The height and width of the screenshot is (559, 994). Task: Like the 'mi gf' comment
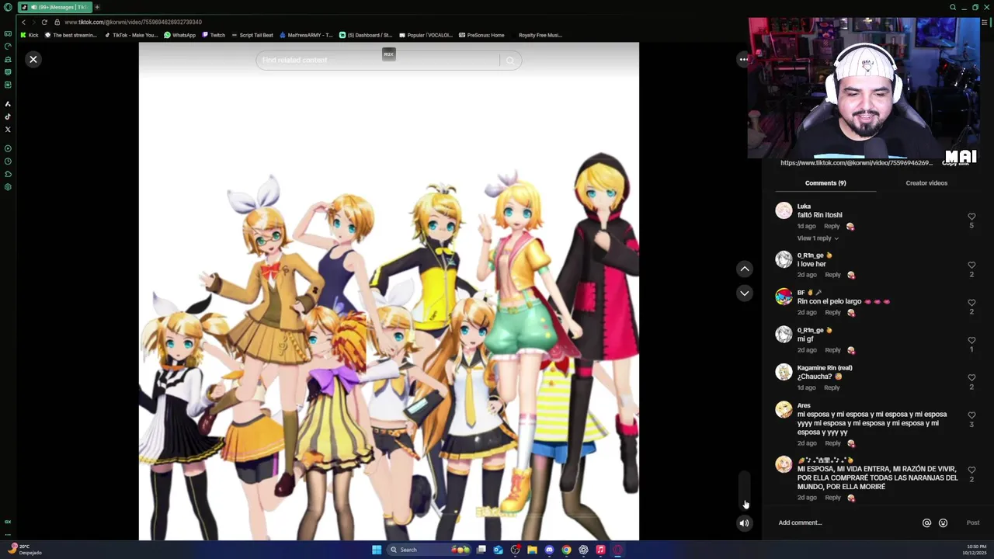coord(971,341)
